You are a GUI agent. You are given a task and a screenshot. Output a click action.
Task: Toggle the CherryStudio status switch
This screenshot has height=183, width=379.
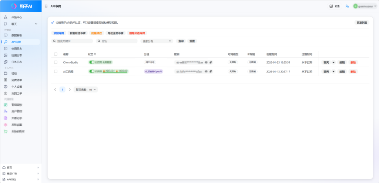pos(92,62)
